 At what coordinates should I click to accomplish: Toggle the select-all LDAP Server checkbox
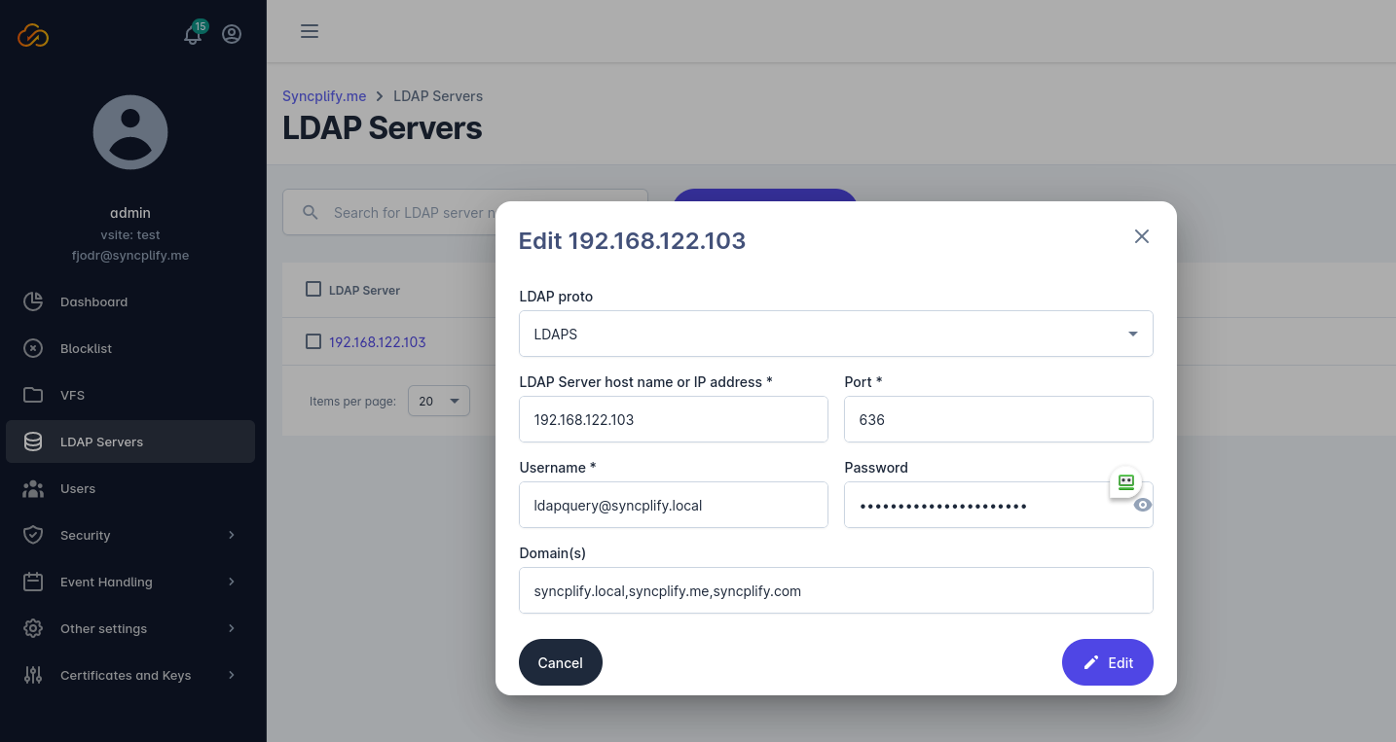tap(313, 289)
